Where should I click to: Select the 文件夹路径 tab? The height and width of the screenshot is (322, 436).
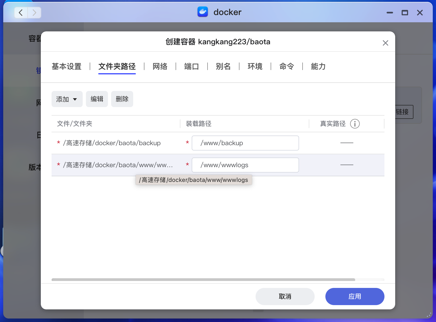tap(117, 66)
